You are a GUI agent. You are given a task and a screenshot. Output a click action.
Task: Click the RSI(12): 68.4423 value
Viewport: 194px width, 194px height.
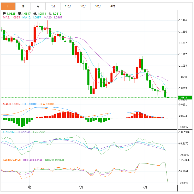click(33, 160)
